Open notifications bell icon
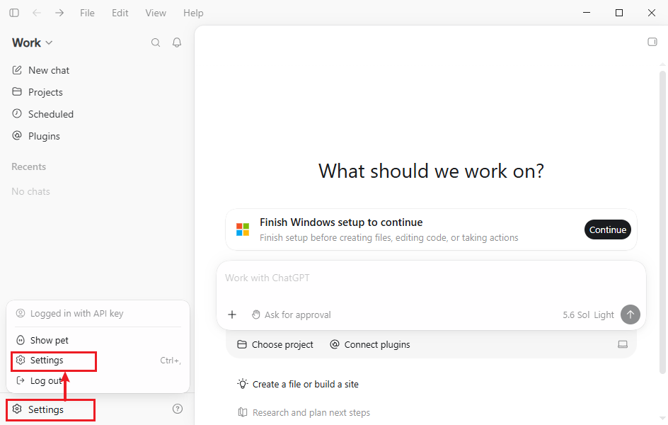Image resolution: width=668 pixels, height=425 pixels. (177, 42)
